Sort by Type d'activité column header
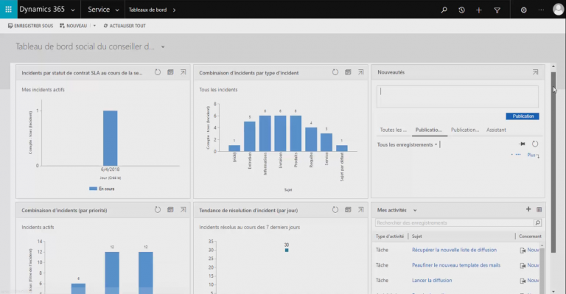 [389, 237]
